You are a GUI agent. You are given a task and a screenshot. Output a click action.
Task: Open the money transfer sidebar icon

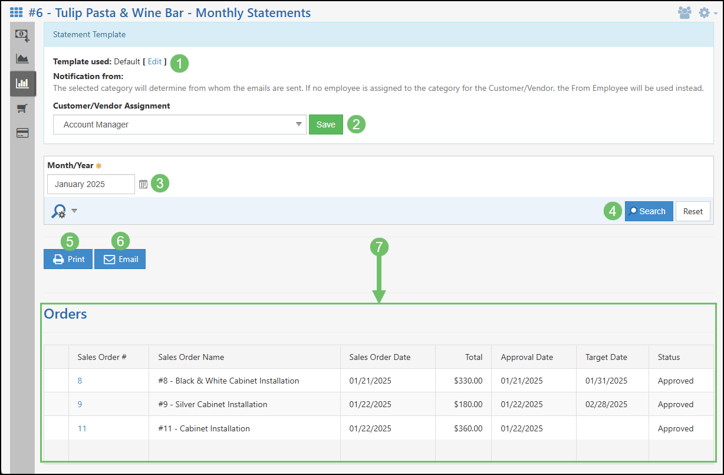click(22, 36)
